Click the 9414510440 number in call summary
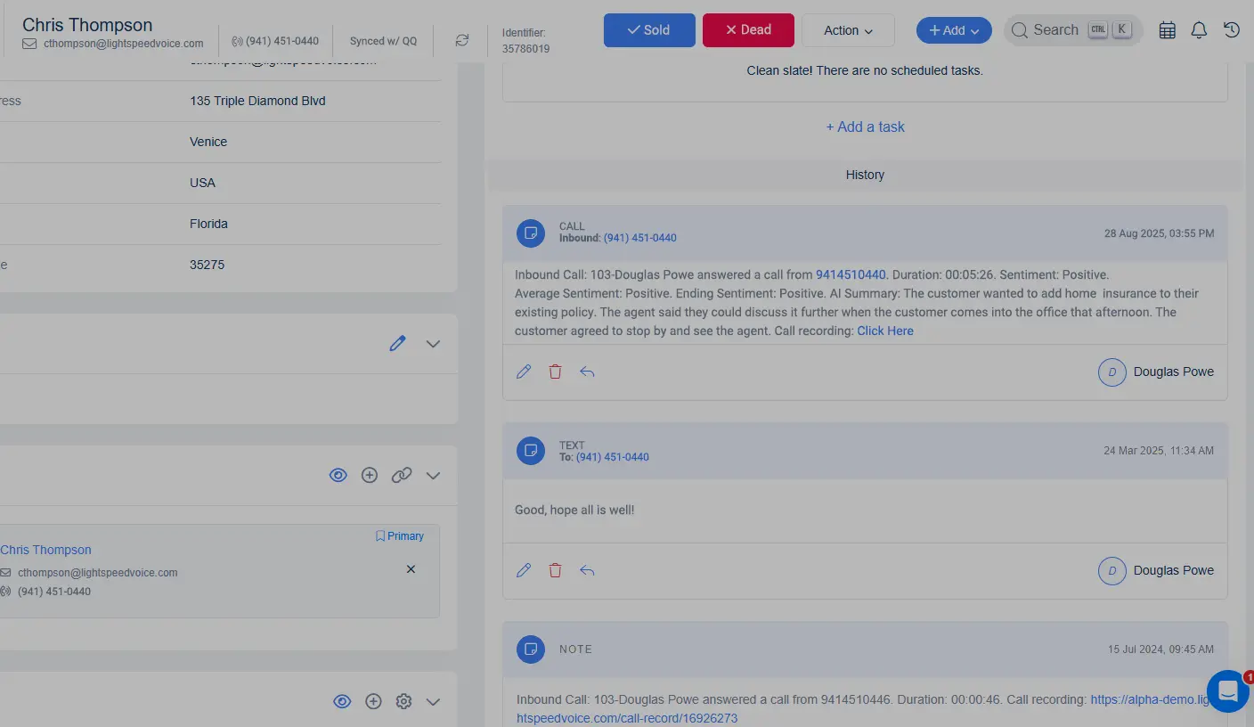This screenshot has height=727, width=1254. [x=851, y=274]
